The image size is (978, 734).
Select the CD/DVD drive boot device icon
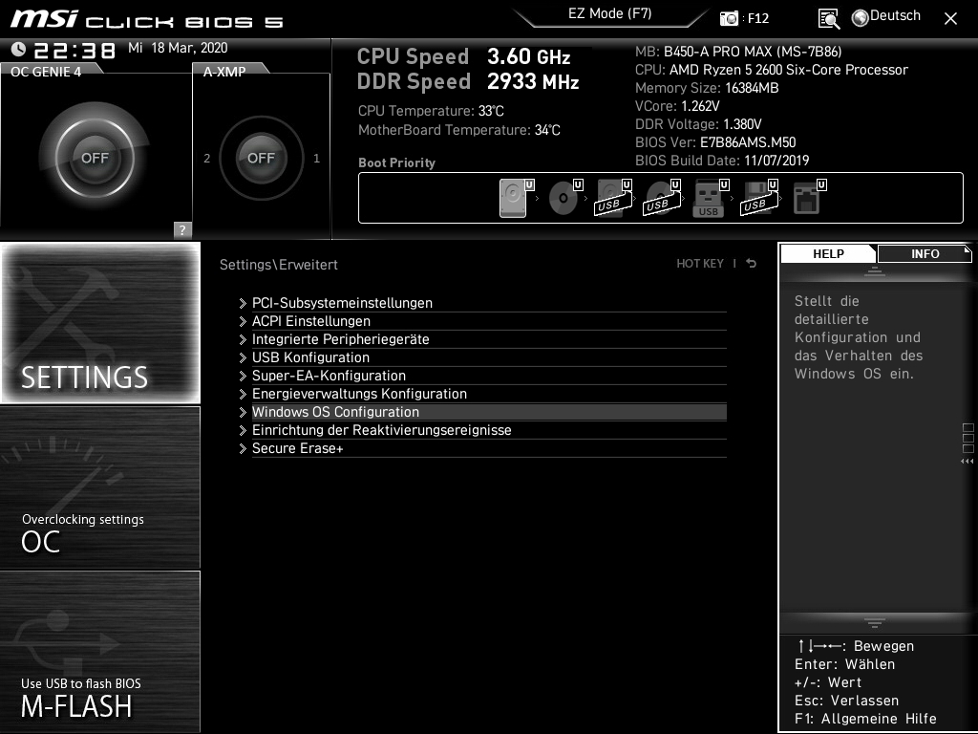pos(563,198)
